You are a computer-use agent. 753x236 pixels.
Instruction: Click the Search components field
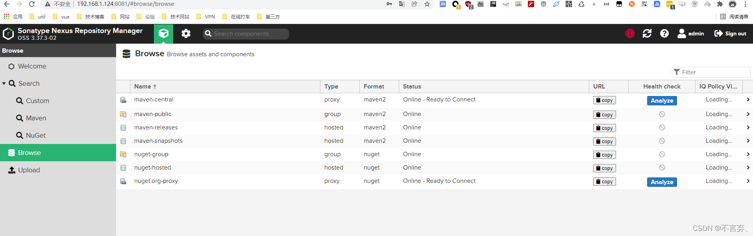246,34
